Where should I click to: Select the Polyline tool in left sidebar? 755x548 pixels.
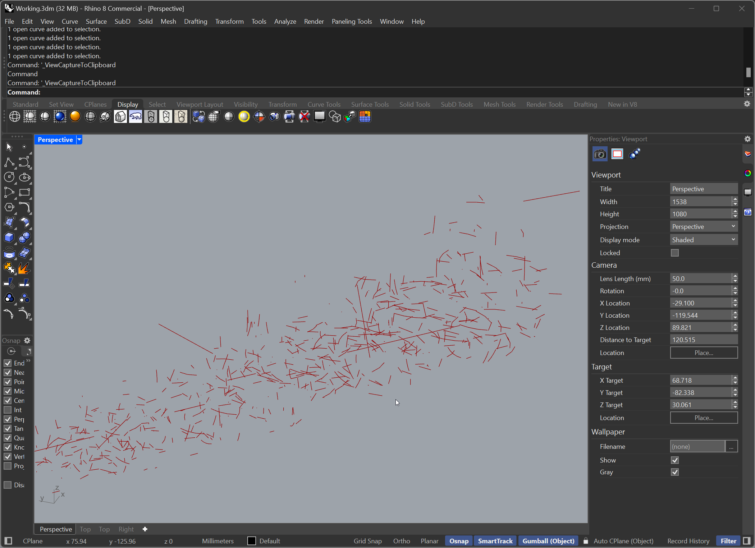(x=9, y=162)
